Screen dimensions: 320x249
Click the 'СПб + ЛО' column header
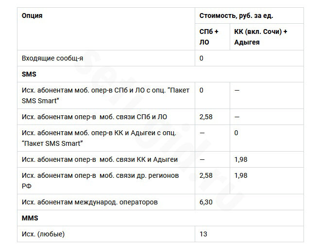[209, 37]
